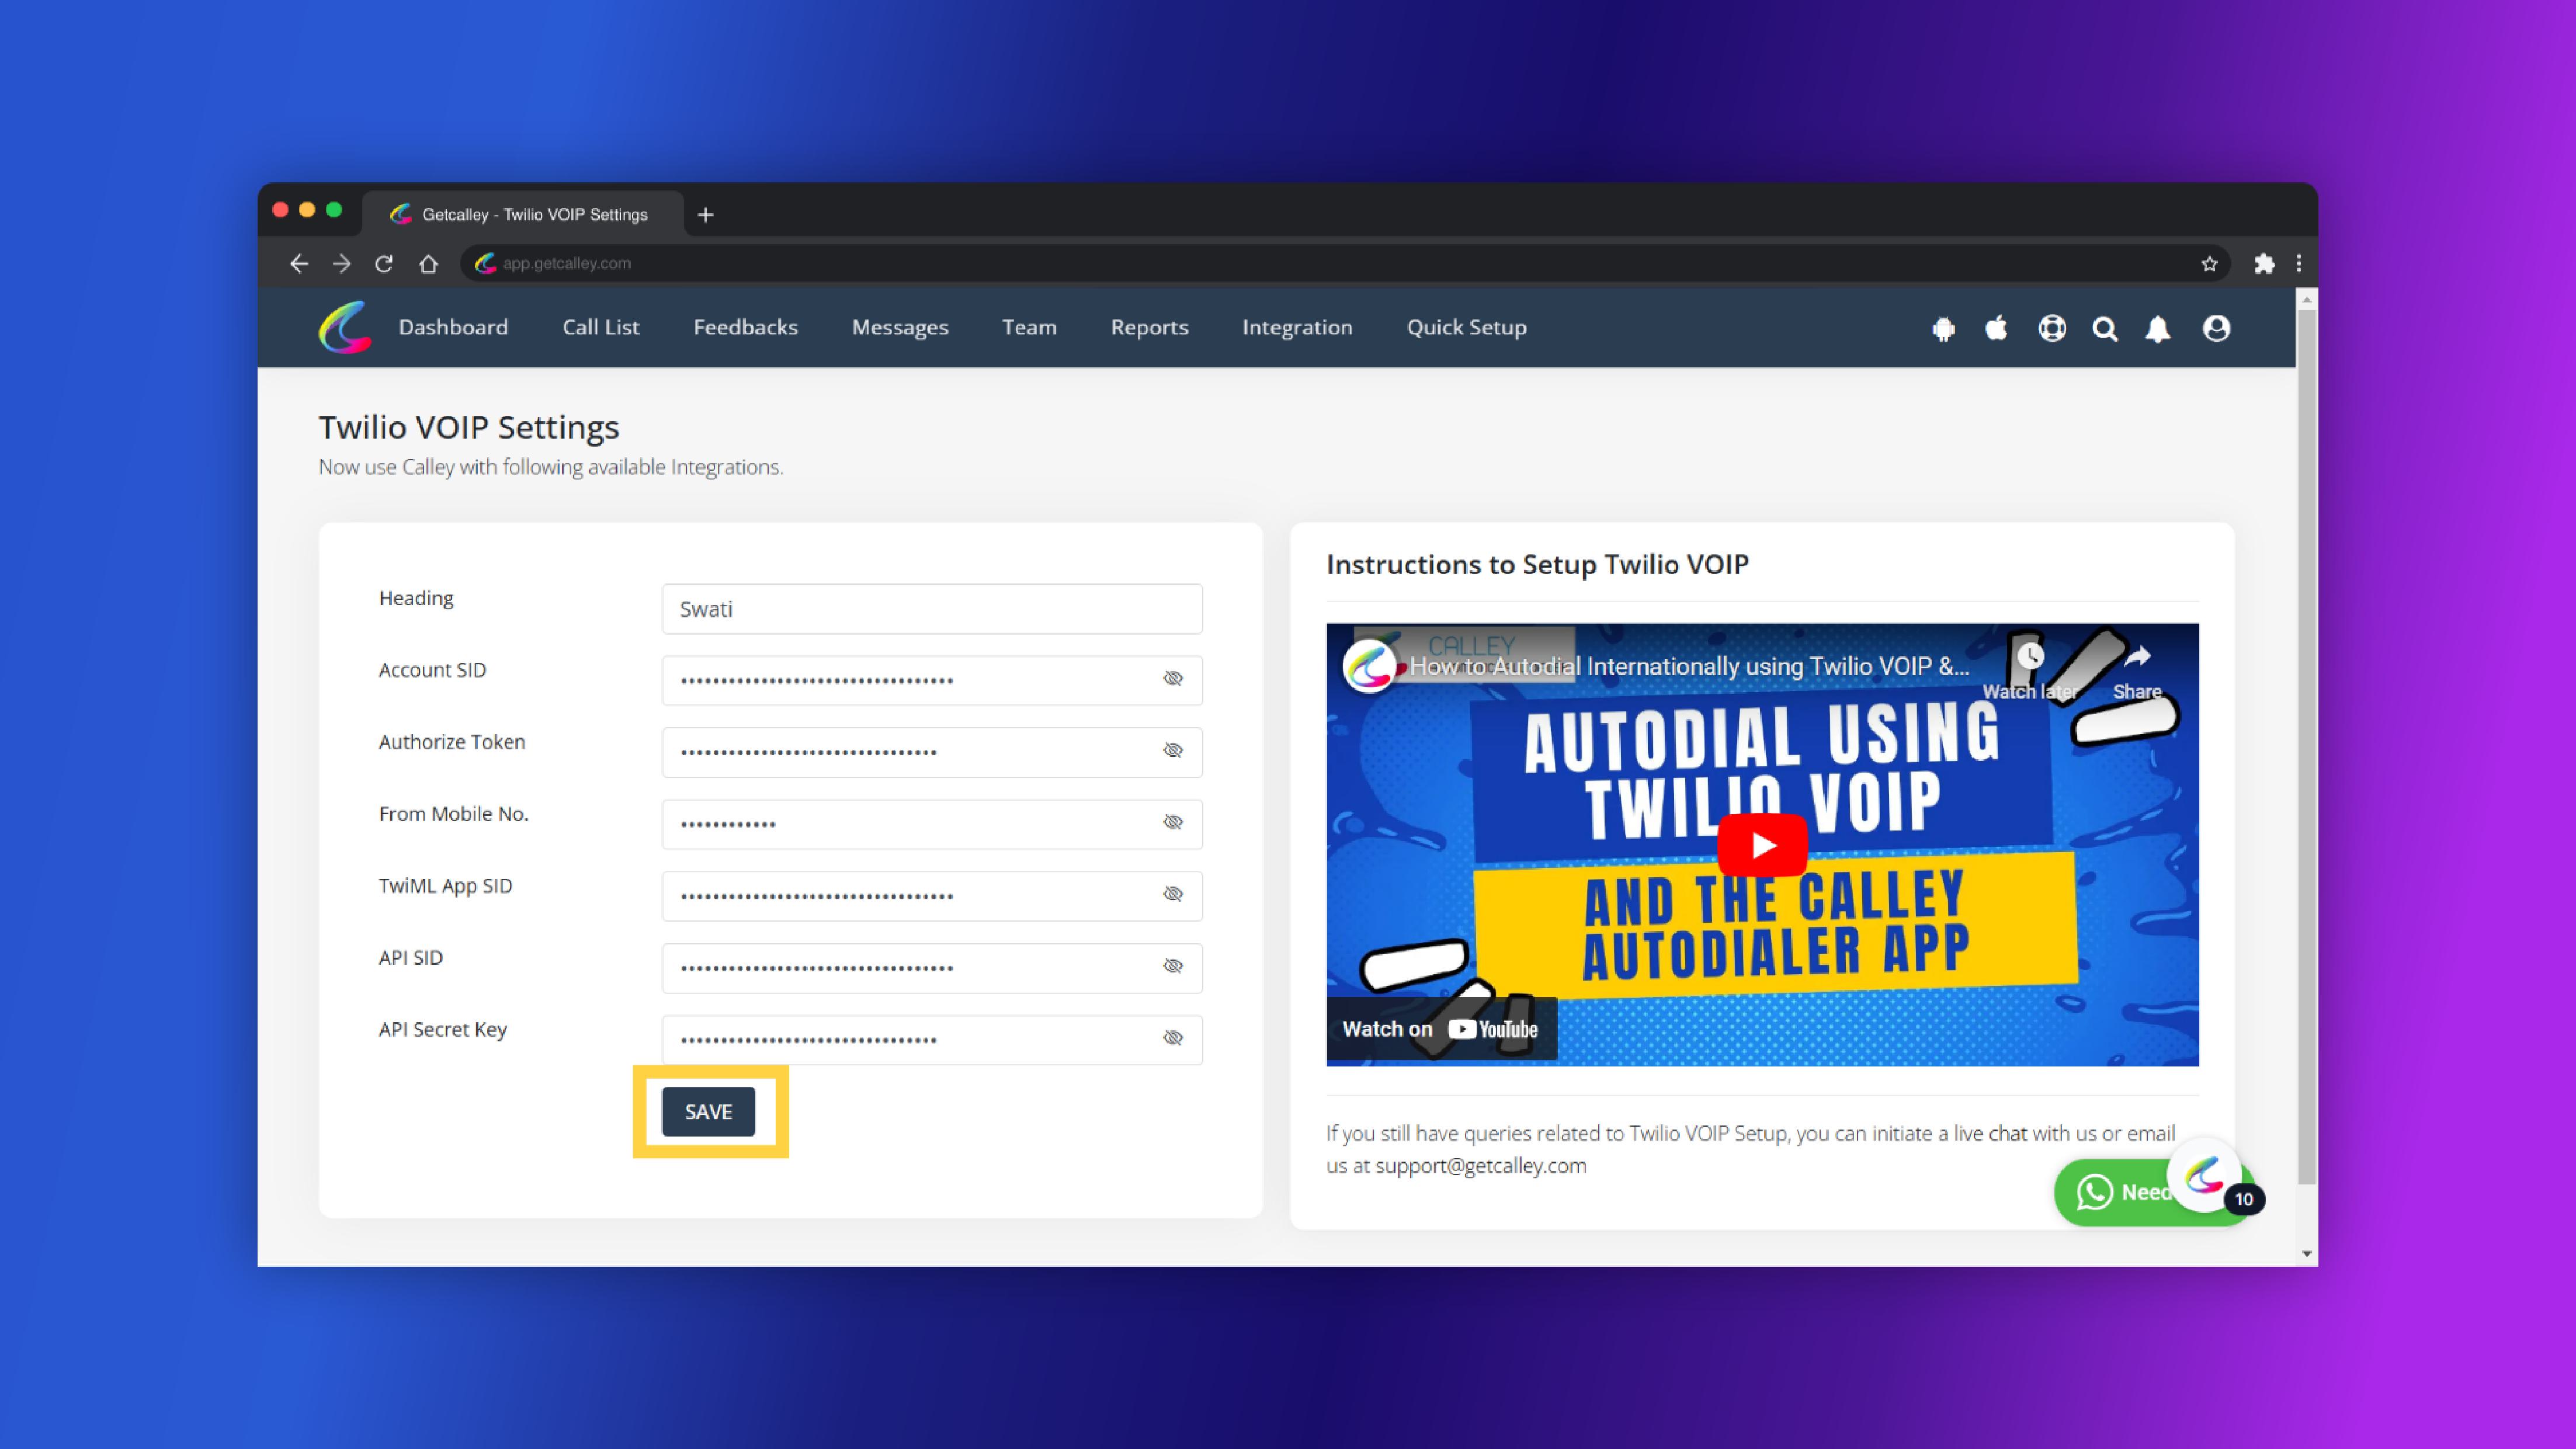Image resolution: width=2576 pixels, height=1449 pixels.
Task: Click support@getcalley.com email link
Action: click(x=1480, y=1165)
